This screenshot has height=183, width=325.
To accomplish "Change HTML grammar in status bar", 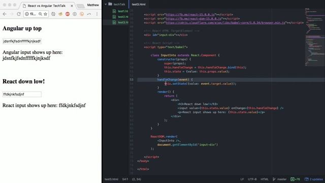I will [265, 179].
